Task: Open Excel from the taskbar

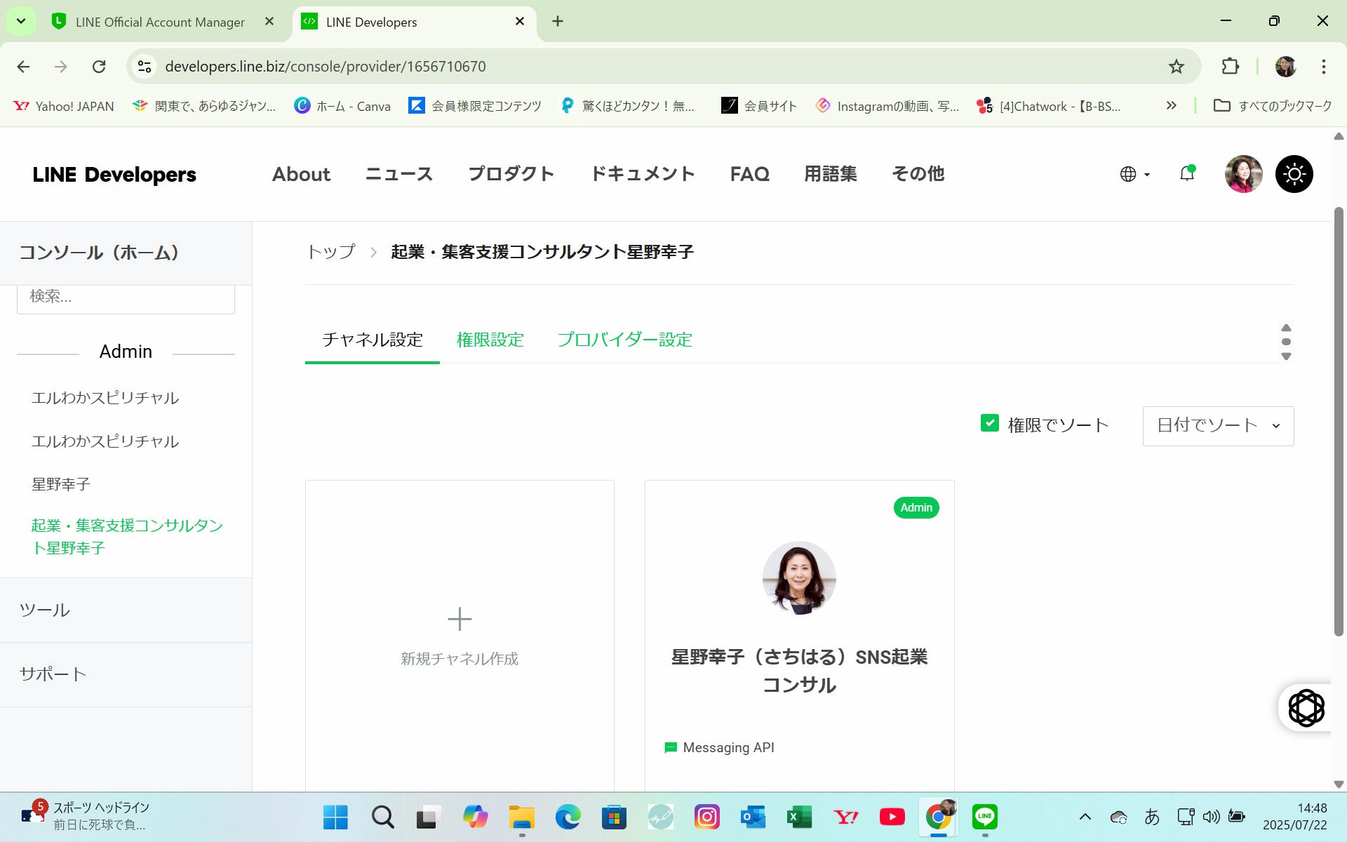Action: [799, 817]
